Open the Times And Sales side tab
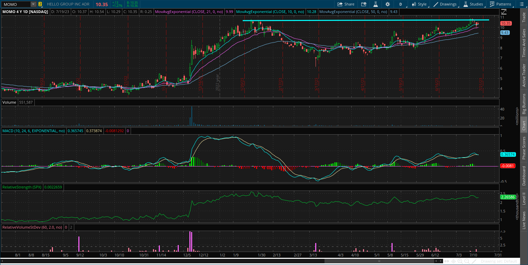528x265 pixels. (x=524, y=43)
